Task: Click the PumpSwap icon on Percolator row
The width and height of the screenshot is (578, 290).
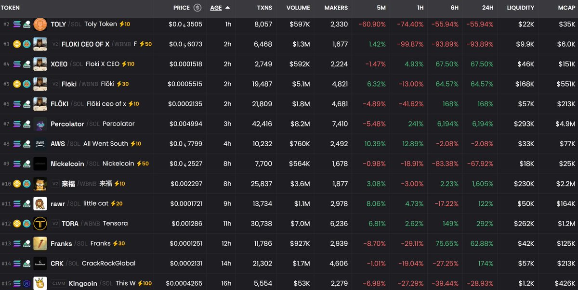Action: pyautogui.click(x=27, y=124)
